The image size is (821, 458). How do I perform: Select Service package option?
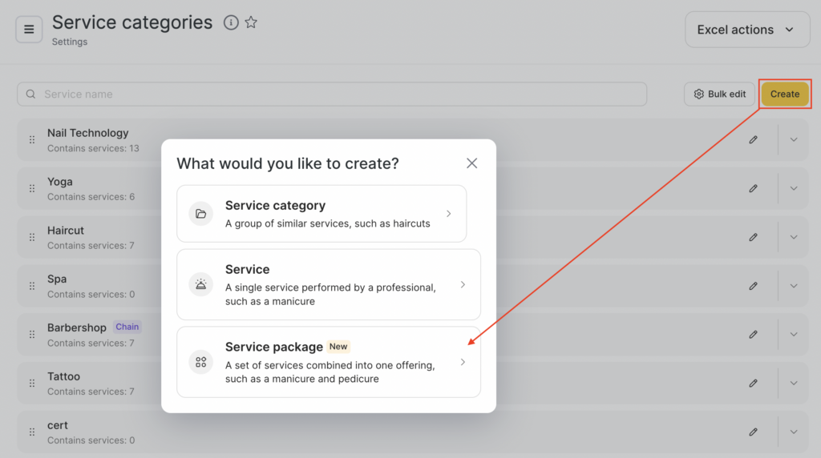[x=329, y=362]
